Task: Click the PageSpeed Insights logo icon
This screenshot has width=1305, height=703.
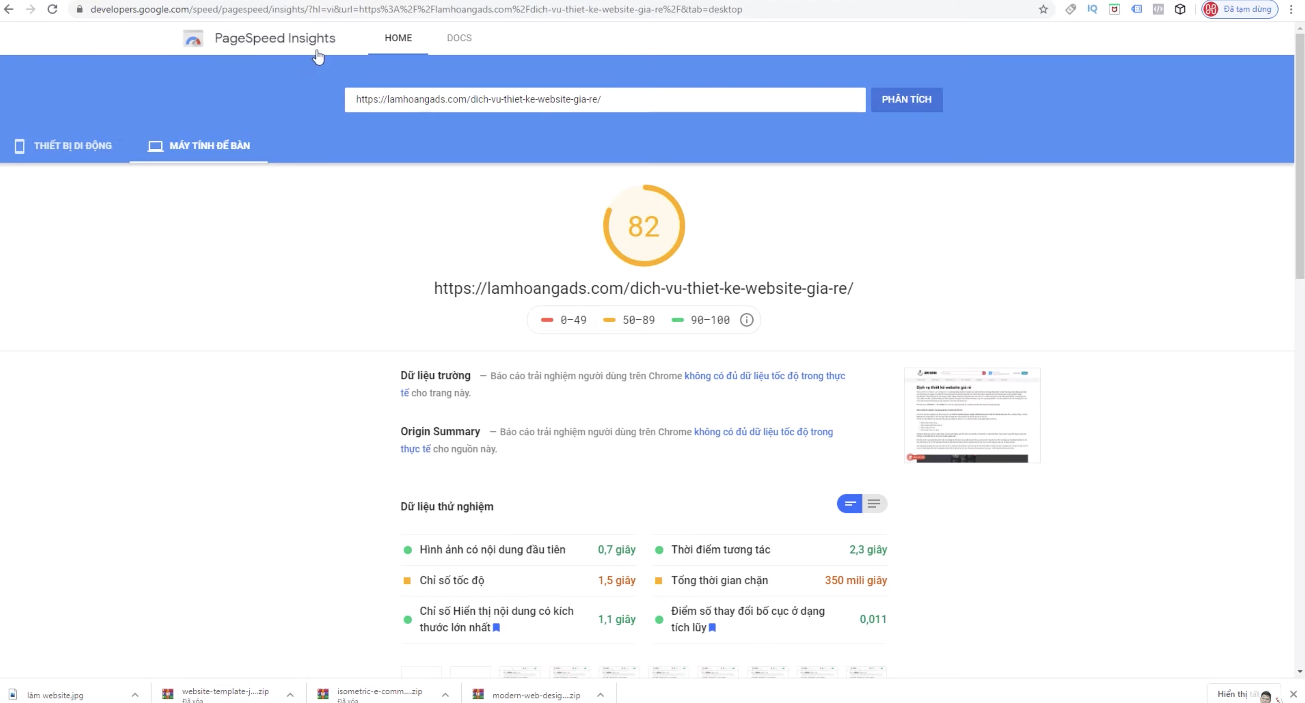Action: click(x=193, y=38)
